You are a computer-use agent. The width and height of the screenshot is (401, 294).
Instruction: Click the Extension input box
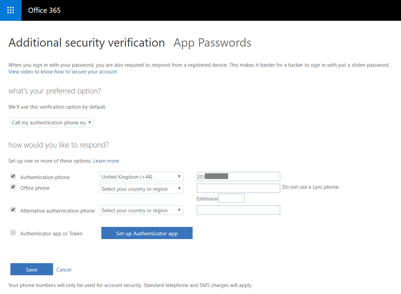[x=231, y=199]
